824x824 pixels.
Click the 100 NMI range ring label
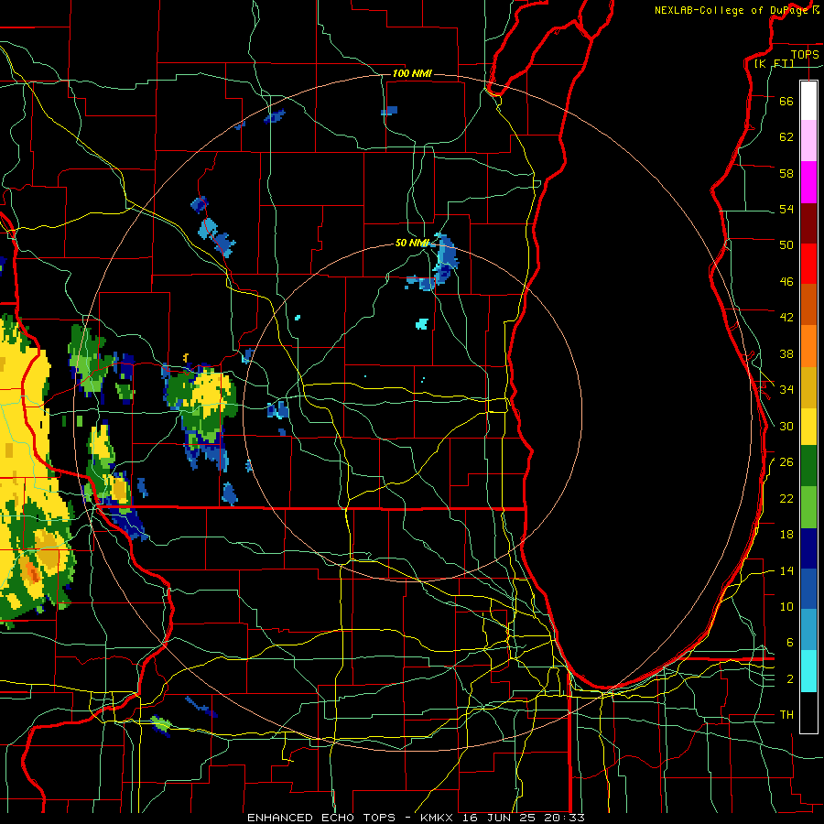pos(412,73)
